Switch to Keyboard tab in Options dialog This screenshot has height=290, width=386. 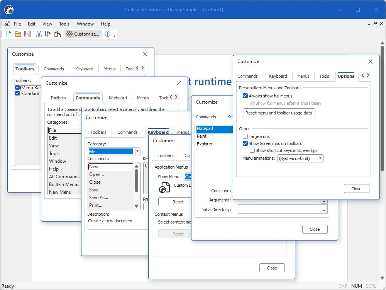[x=278, y=76]
